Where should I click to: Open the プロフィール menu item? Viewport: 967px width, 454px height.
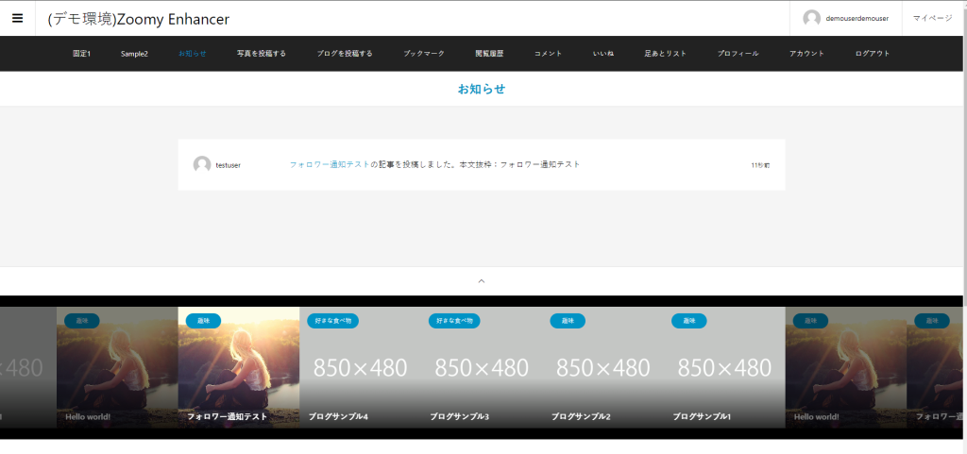[738, 54]
